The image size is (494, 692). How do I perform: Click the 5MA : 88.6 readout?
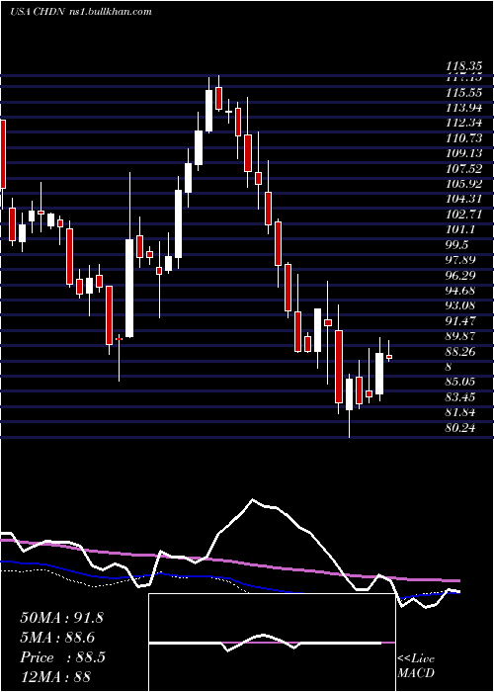tap(57, 638)
